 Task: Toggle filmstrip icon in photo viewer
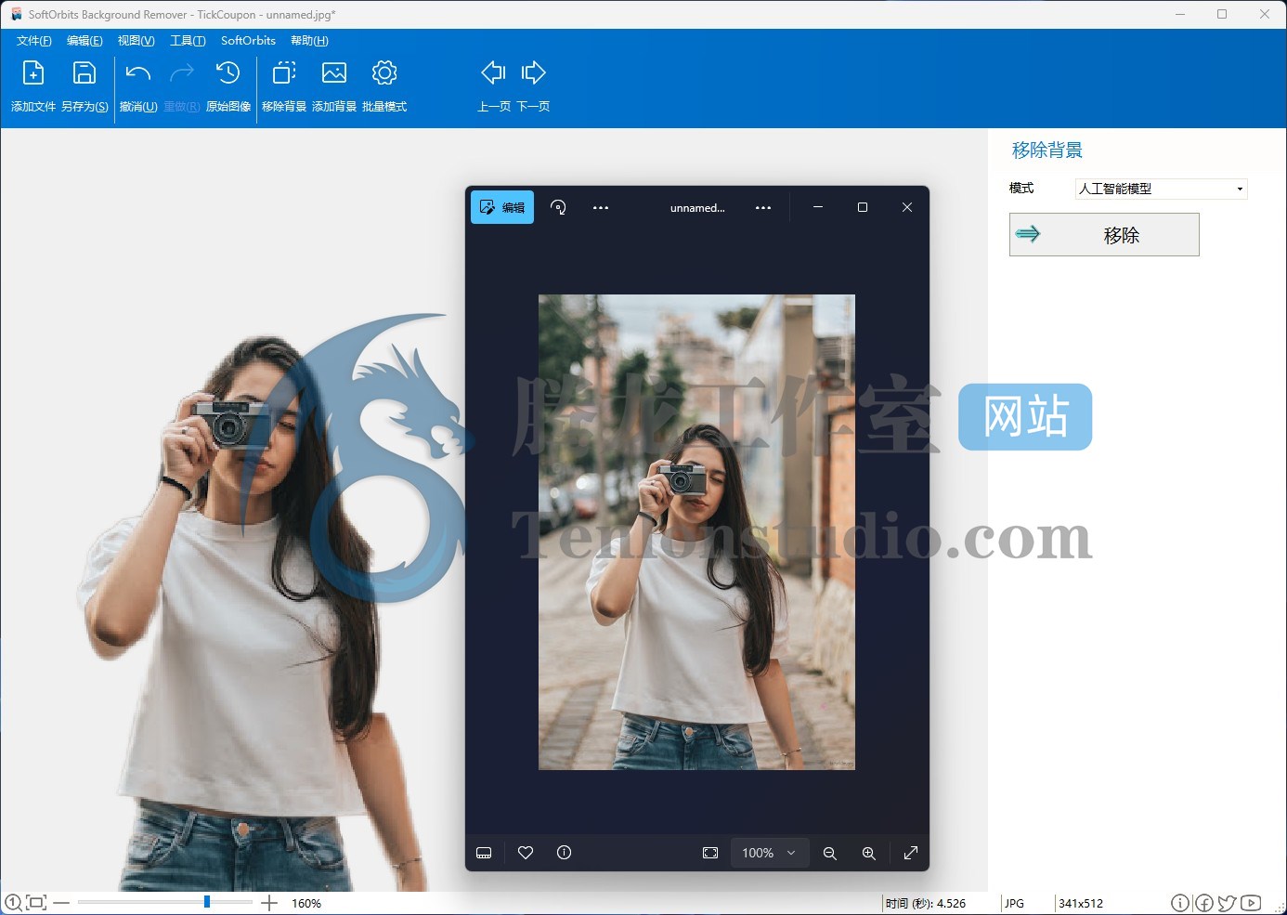tap(484, 853)
